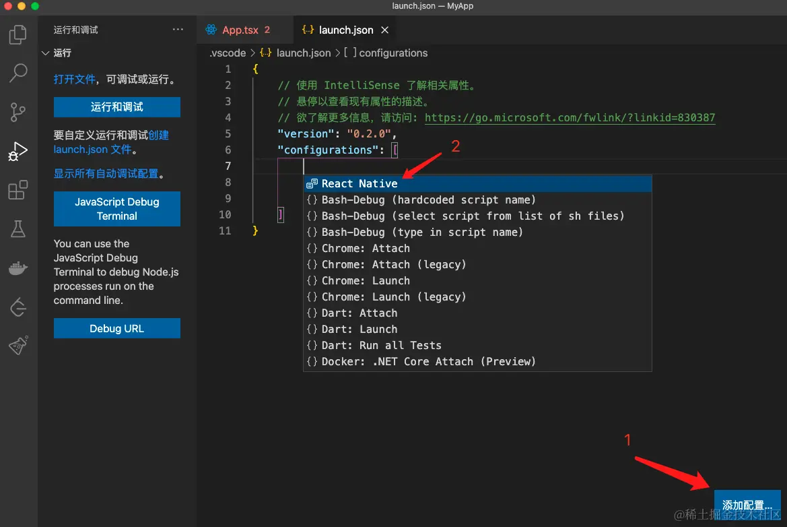
Task: Switch to the App.tsx tab
Action: point(244,30)
